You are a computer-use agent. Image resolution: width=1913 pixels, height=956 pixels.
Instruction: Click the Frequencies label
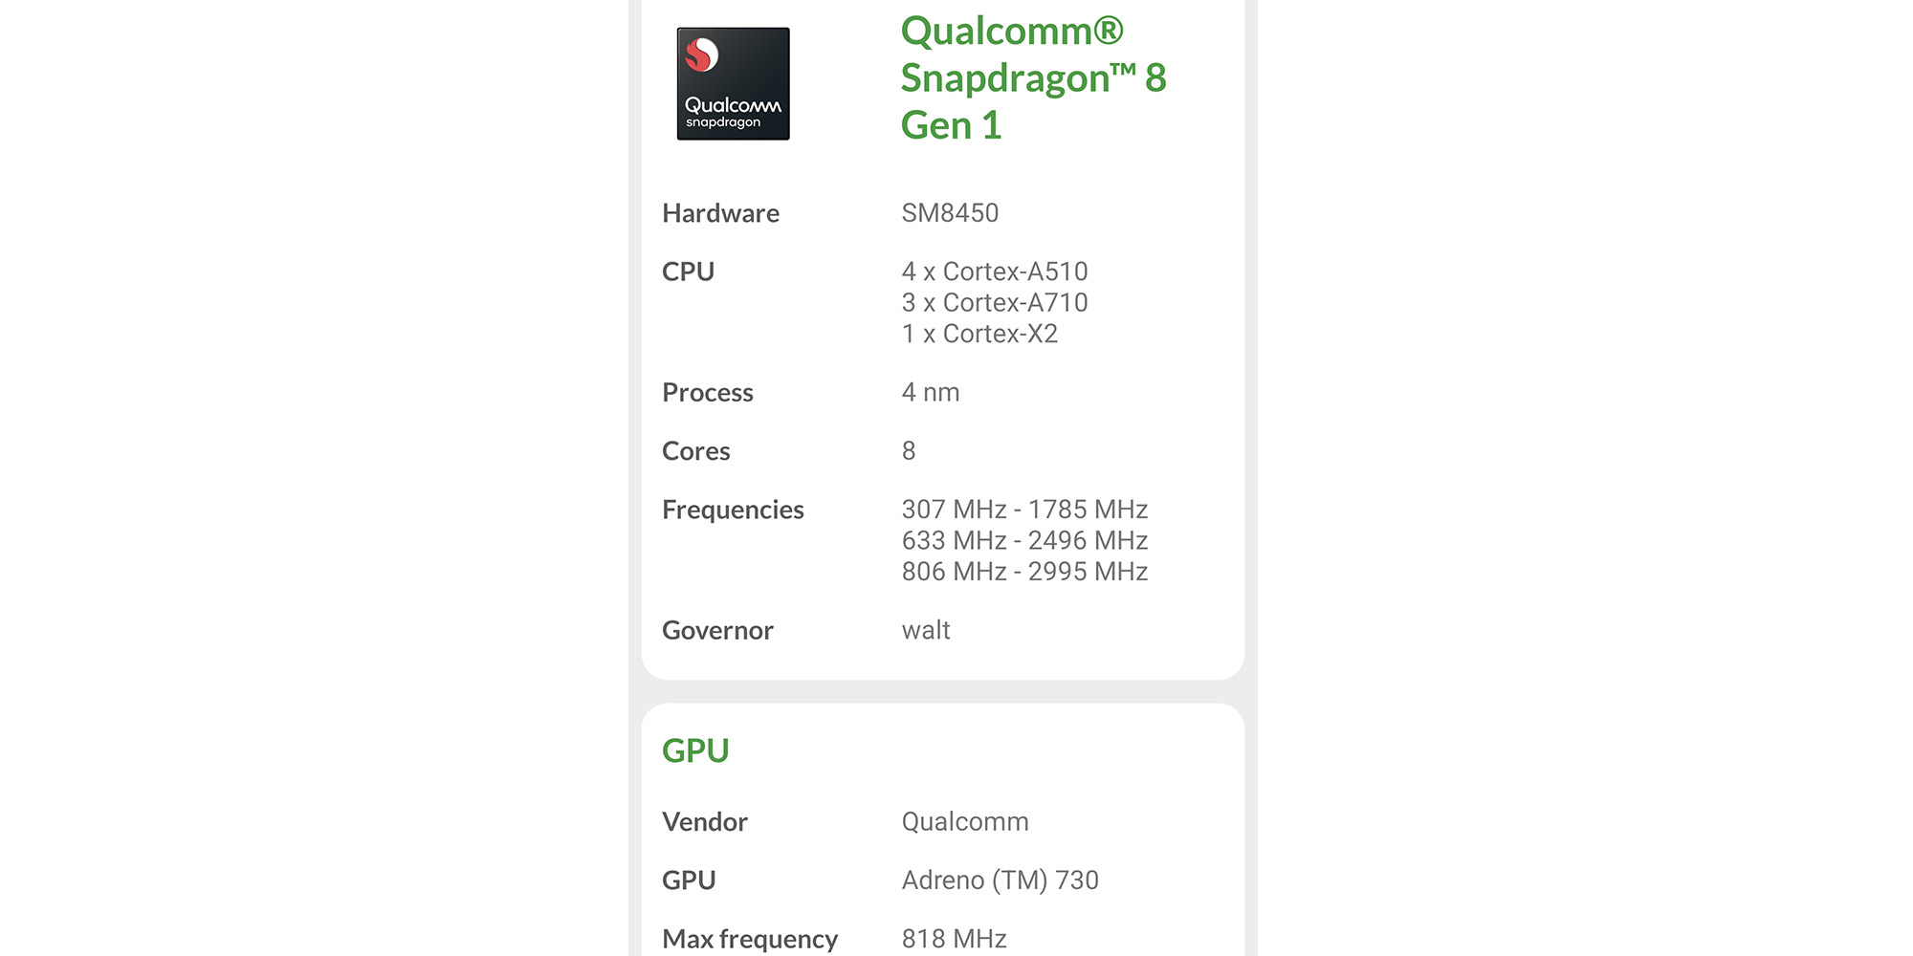pyautogui.click(x=733, y=511)
